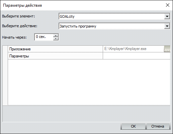Close the 'Параметры действия' dialog
Viewport: 173px width, 134px height.
tap(168, 5)
